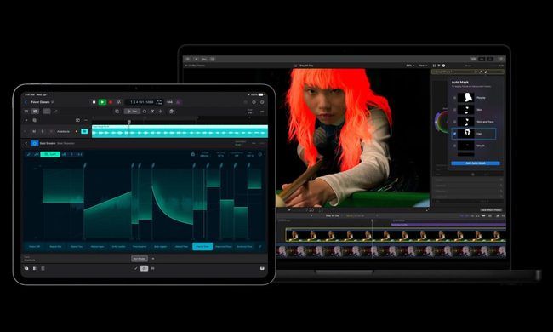Select the highlighted view button in Logic's view row
Image resolution: width=553 pixels, height=332 pixels.
pyautogui.click(x=35, y=112)
